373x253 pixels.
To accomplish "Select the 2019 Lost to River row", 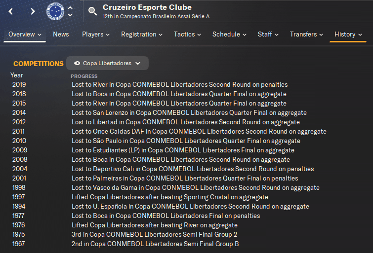I will tap(179, 85).
